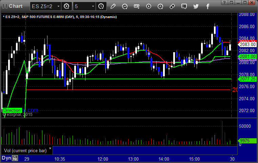This screenshot has height=163, width=258.
Task: Open the time template clock menu
Action: (101, 6)
